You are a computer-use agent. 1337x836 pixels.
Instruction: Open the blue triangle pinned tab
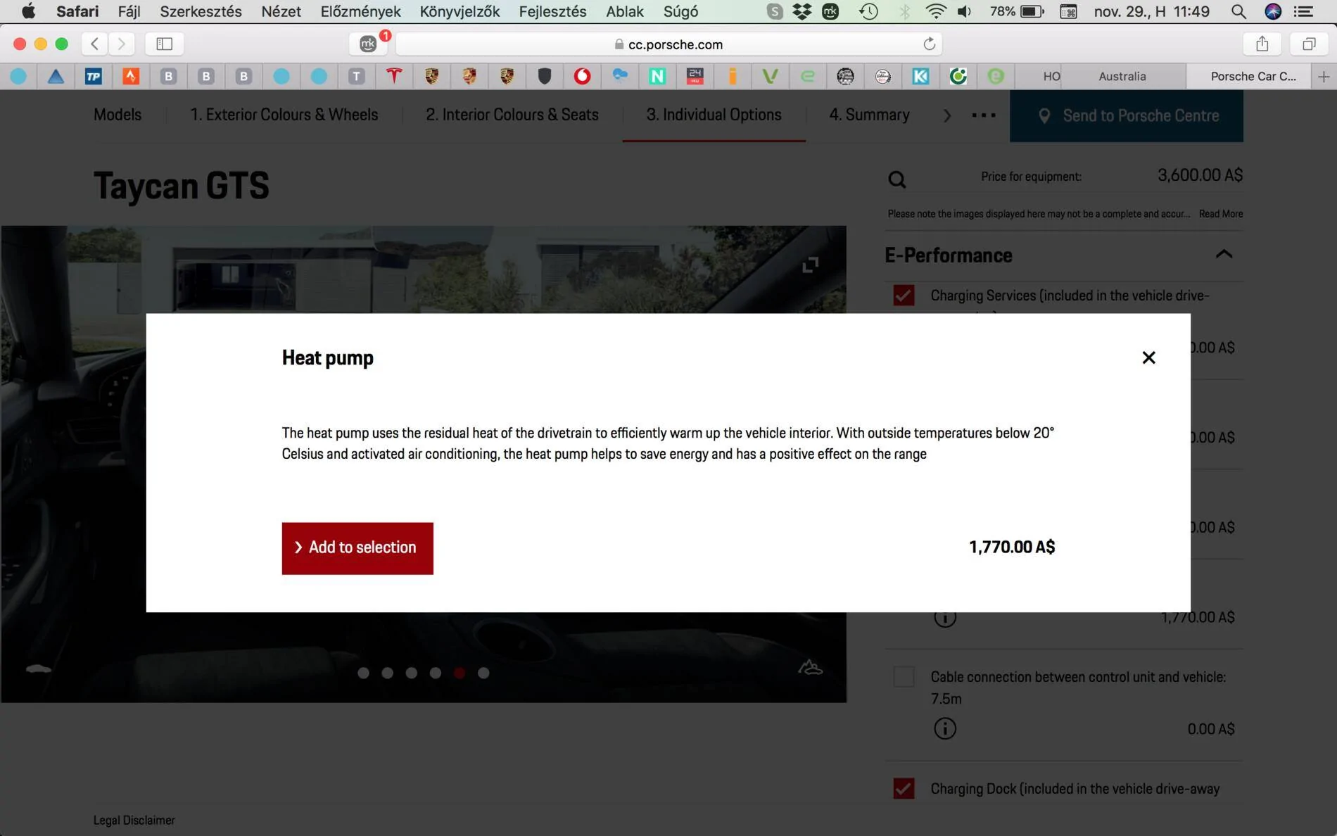[x=56, y=76]
